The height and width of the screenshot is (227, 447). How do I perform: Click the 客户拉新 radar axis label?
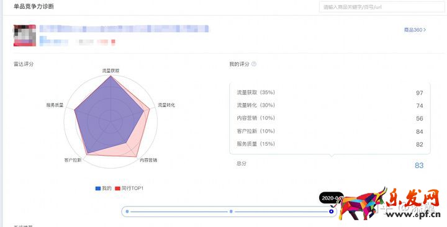coord(73,160)
